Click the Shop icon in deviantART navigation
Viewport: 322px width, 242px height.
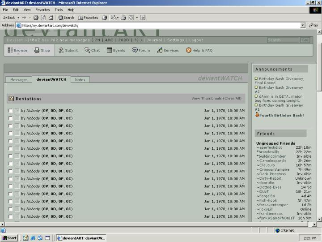point(37,50)
